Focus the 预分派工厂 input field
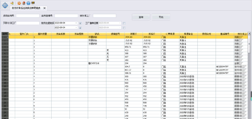Image resolution: width=252 pixels, height=119 pixels. (x=104, y=16)
